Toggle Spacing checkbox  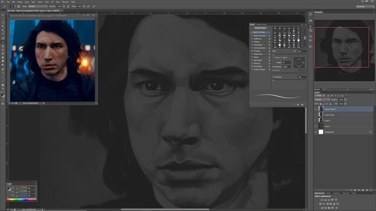pos(274,77)
